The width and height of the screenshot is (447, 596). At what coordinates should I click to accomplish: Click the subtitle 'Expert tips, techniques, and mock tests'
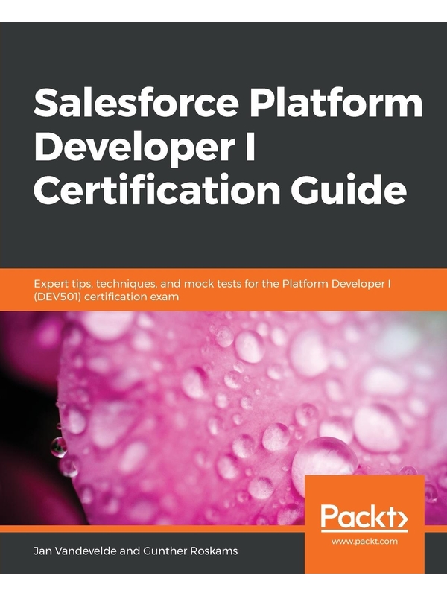coord(212,290)
